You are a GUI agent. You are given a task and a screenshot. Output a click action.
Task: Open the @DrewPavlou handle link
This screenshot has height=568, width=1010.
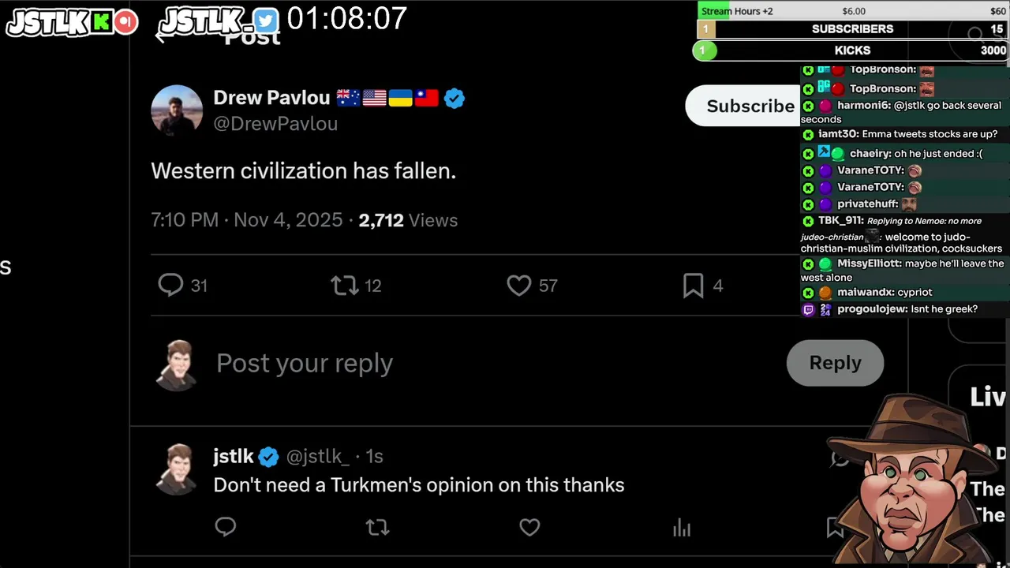[x=275, y=124]
